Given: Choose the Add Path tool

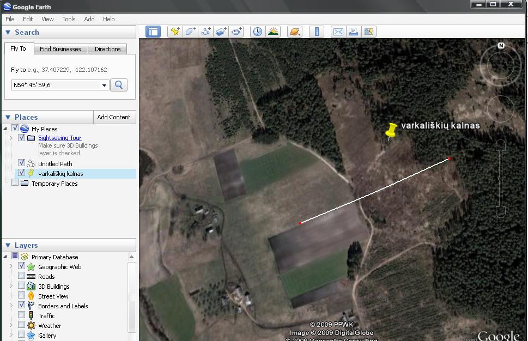Looking at the screenshot, I should 206,32.
